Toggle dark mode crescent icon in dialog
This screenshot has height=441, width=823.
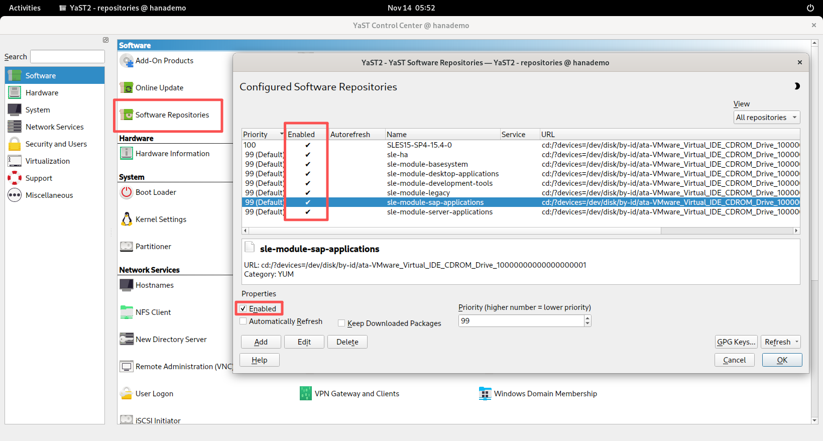(x=797, y=86)
